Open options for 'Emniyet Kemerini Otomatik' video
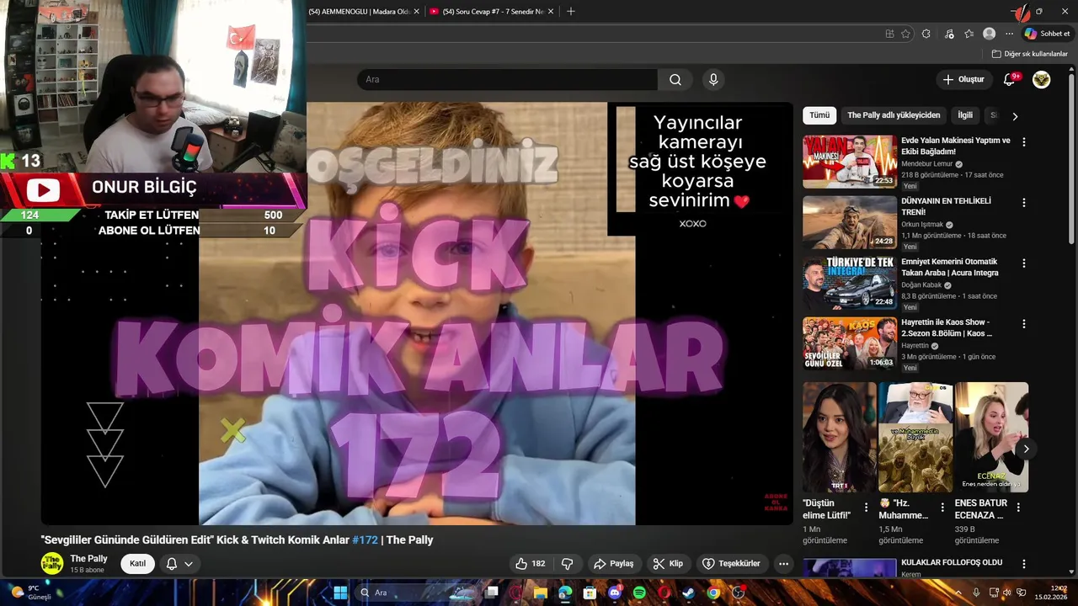Image resolution: width=1078 pixels, height=606 pixels. 1024,263
